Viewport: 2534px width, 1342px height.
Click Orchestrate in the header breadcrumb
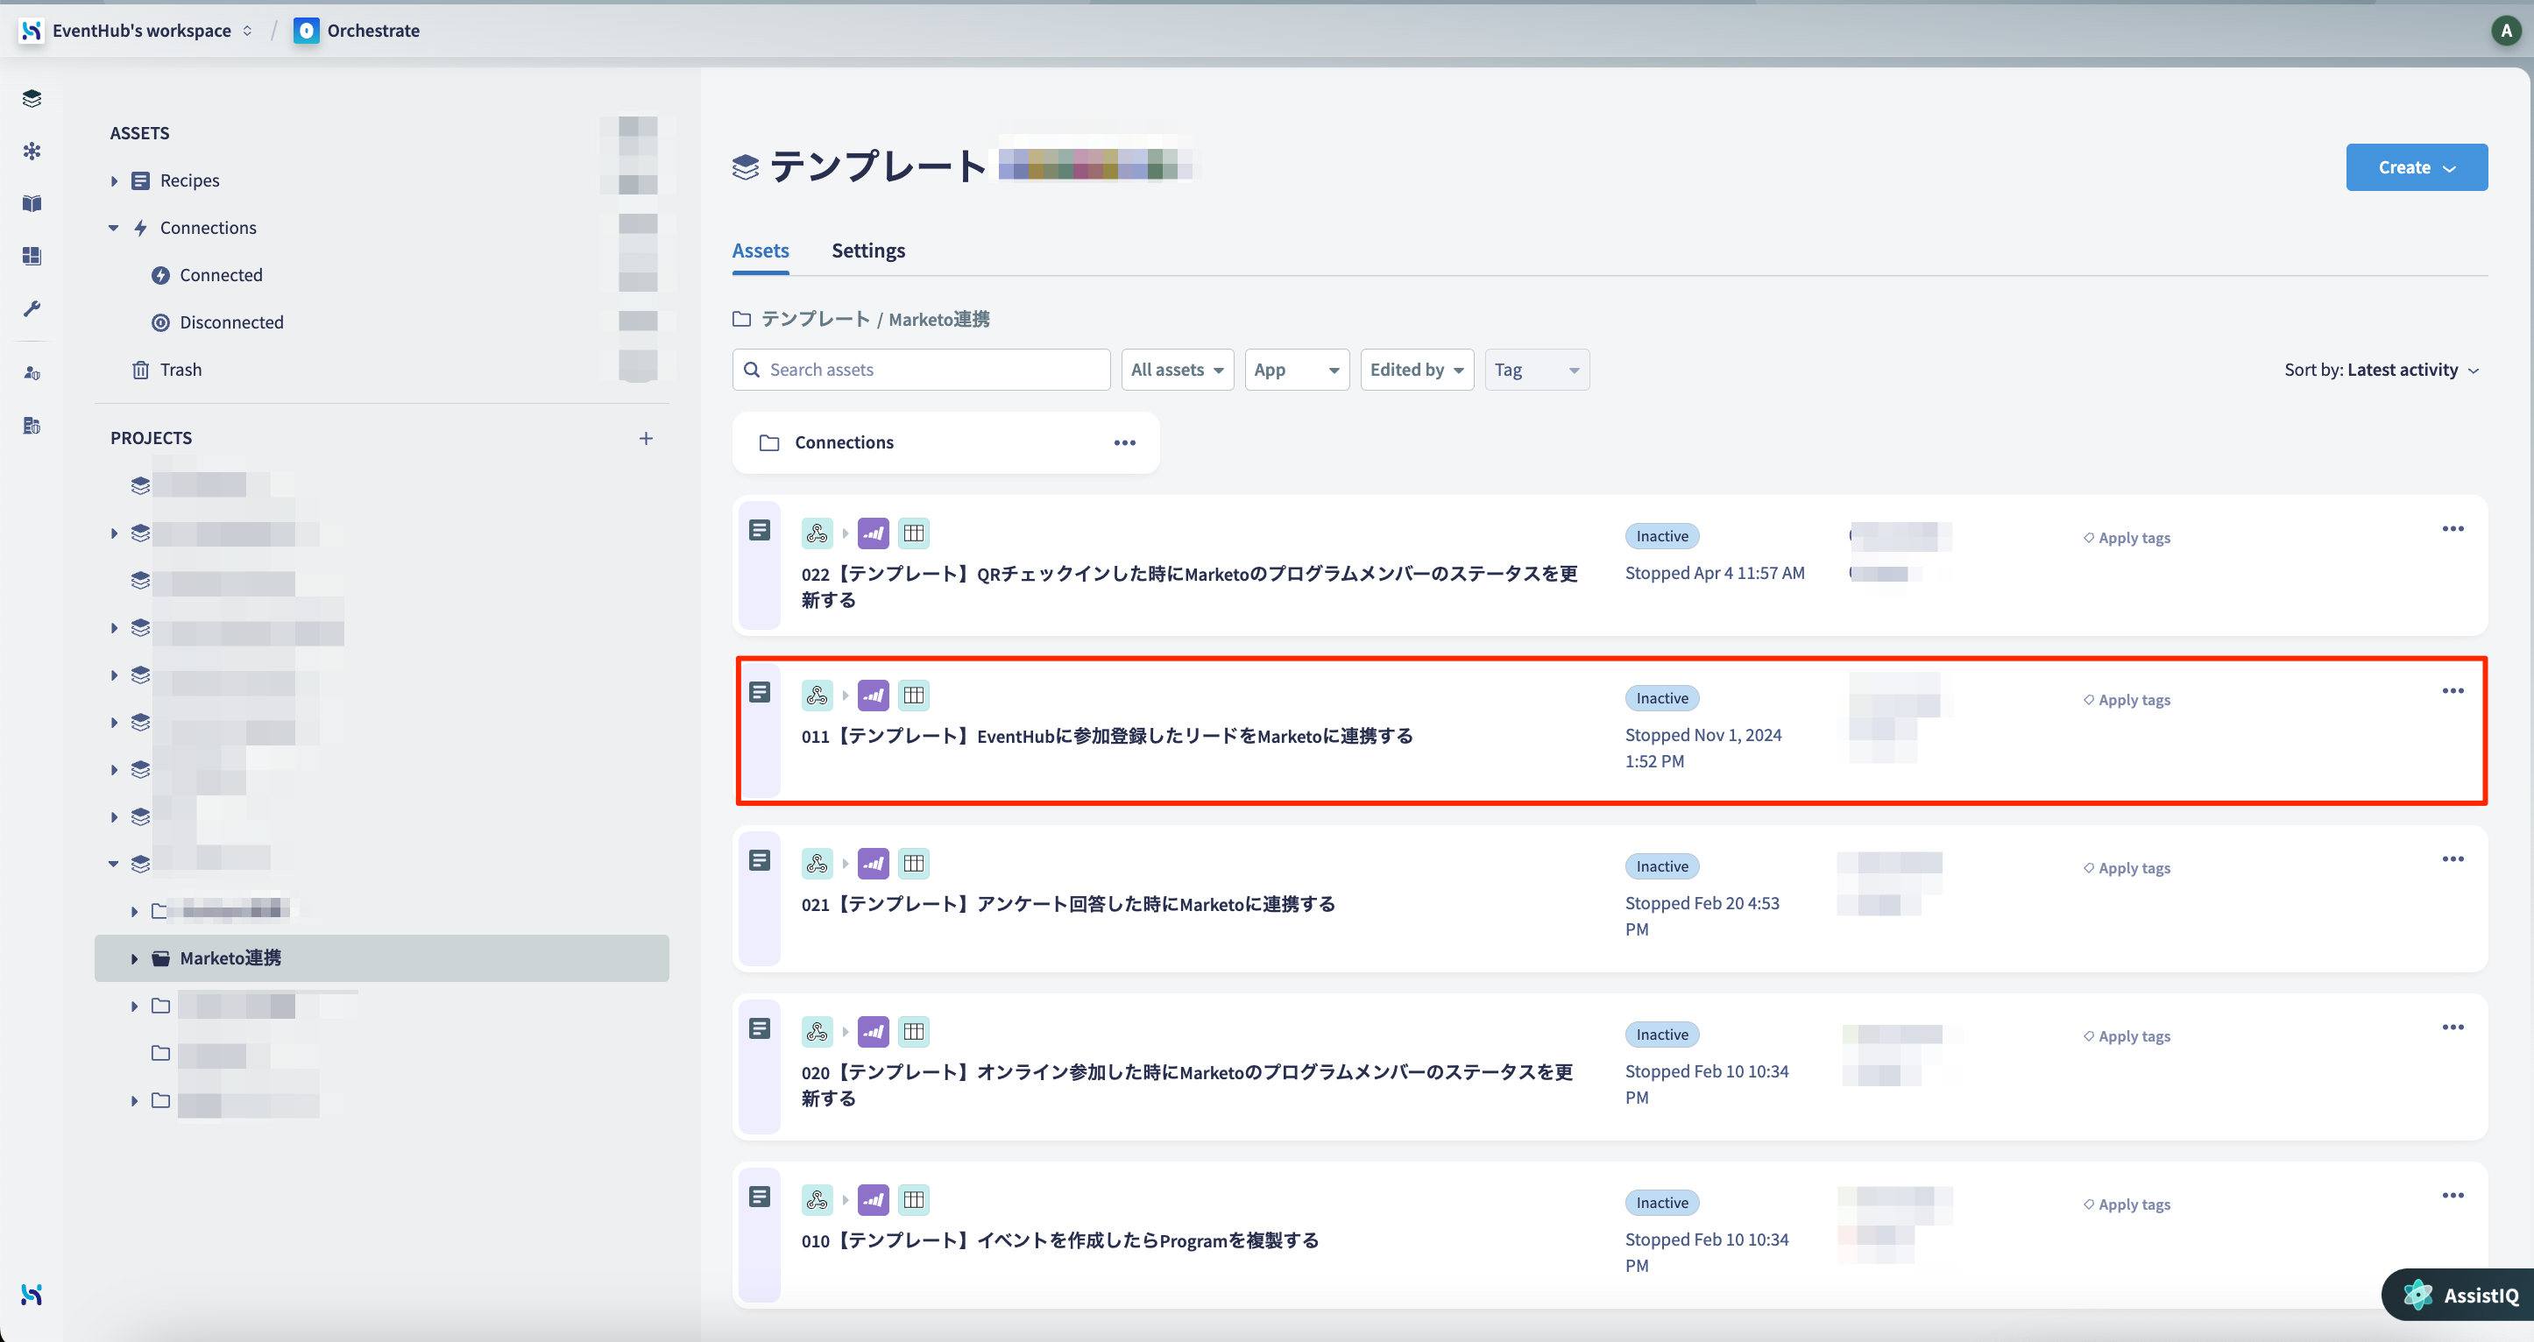(x=372, y=31)
